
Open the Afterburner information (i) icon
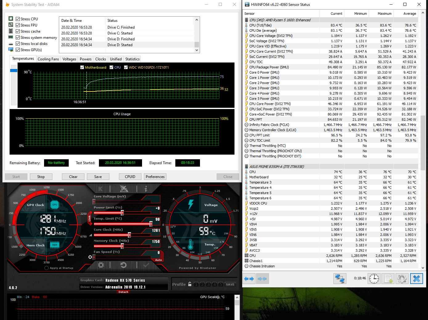coord(146,189)
